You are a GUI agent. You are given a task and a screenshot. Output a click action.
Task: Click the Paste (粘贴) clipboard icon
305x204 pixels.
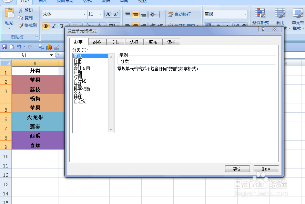pyautogui.click(x=9, y=13)
